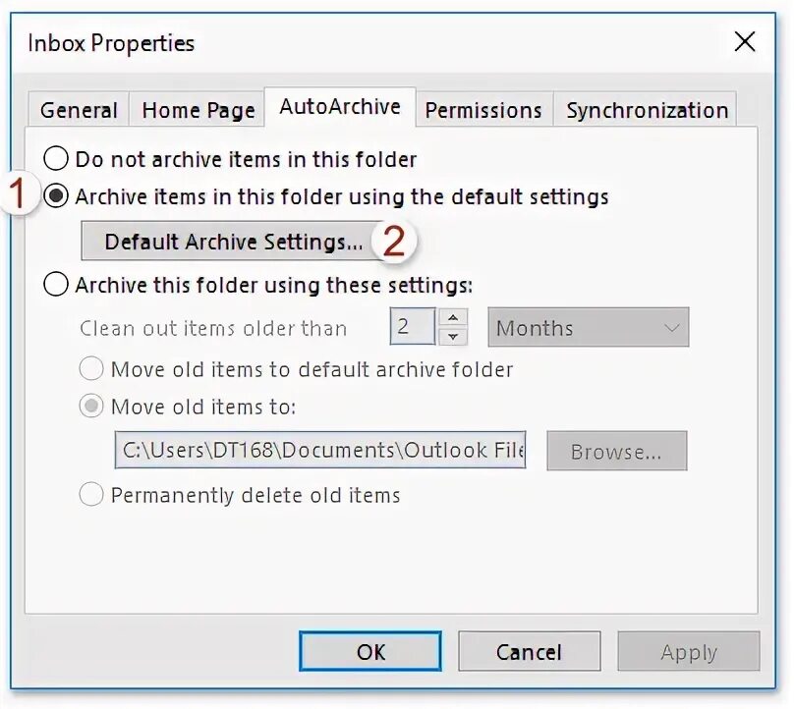Decrease the months value with down arrow

tap(453, 336)
